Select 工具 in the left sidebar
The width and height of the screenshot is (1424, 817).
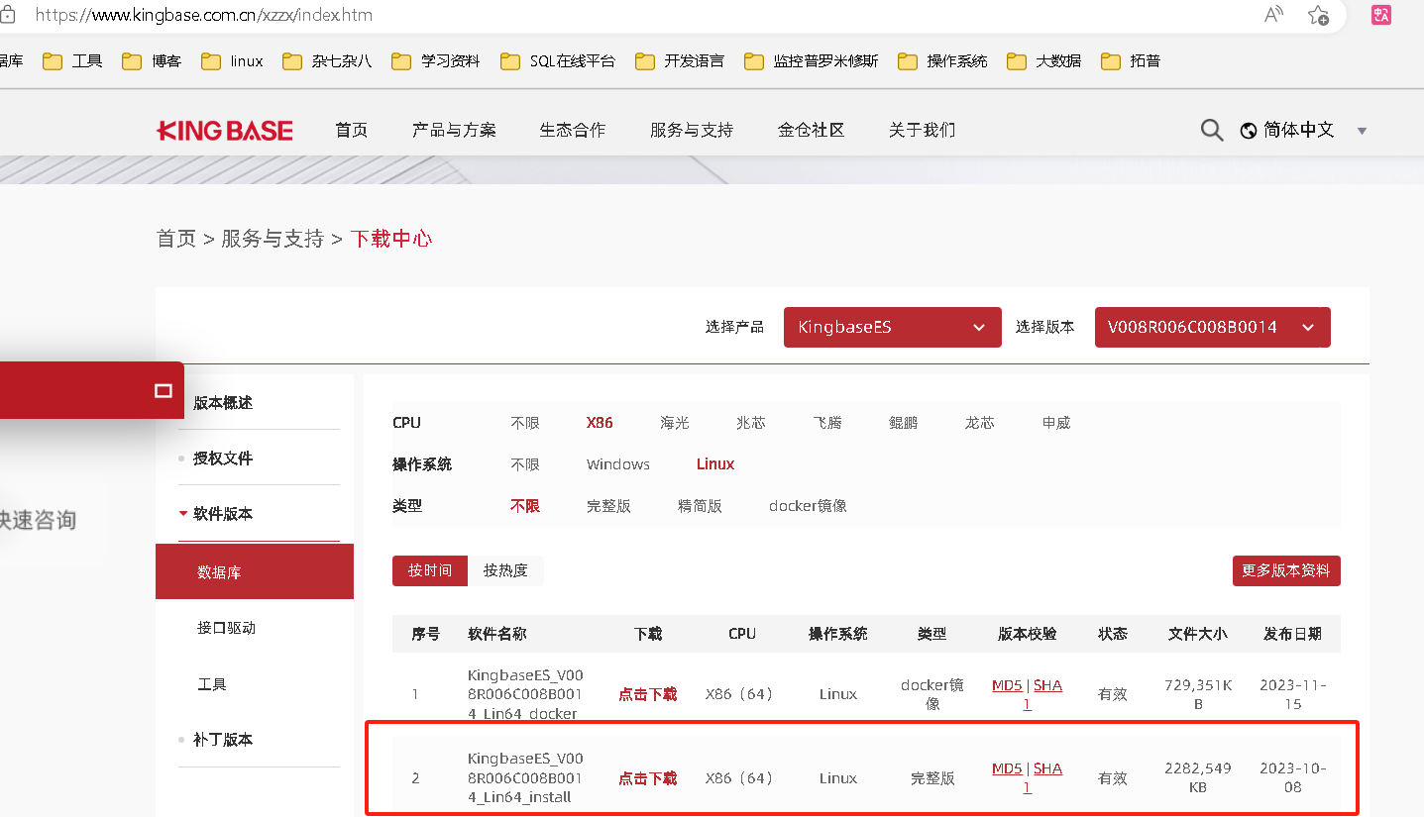[x=212, y=684]
